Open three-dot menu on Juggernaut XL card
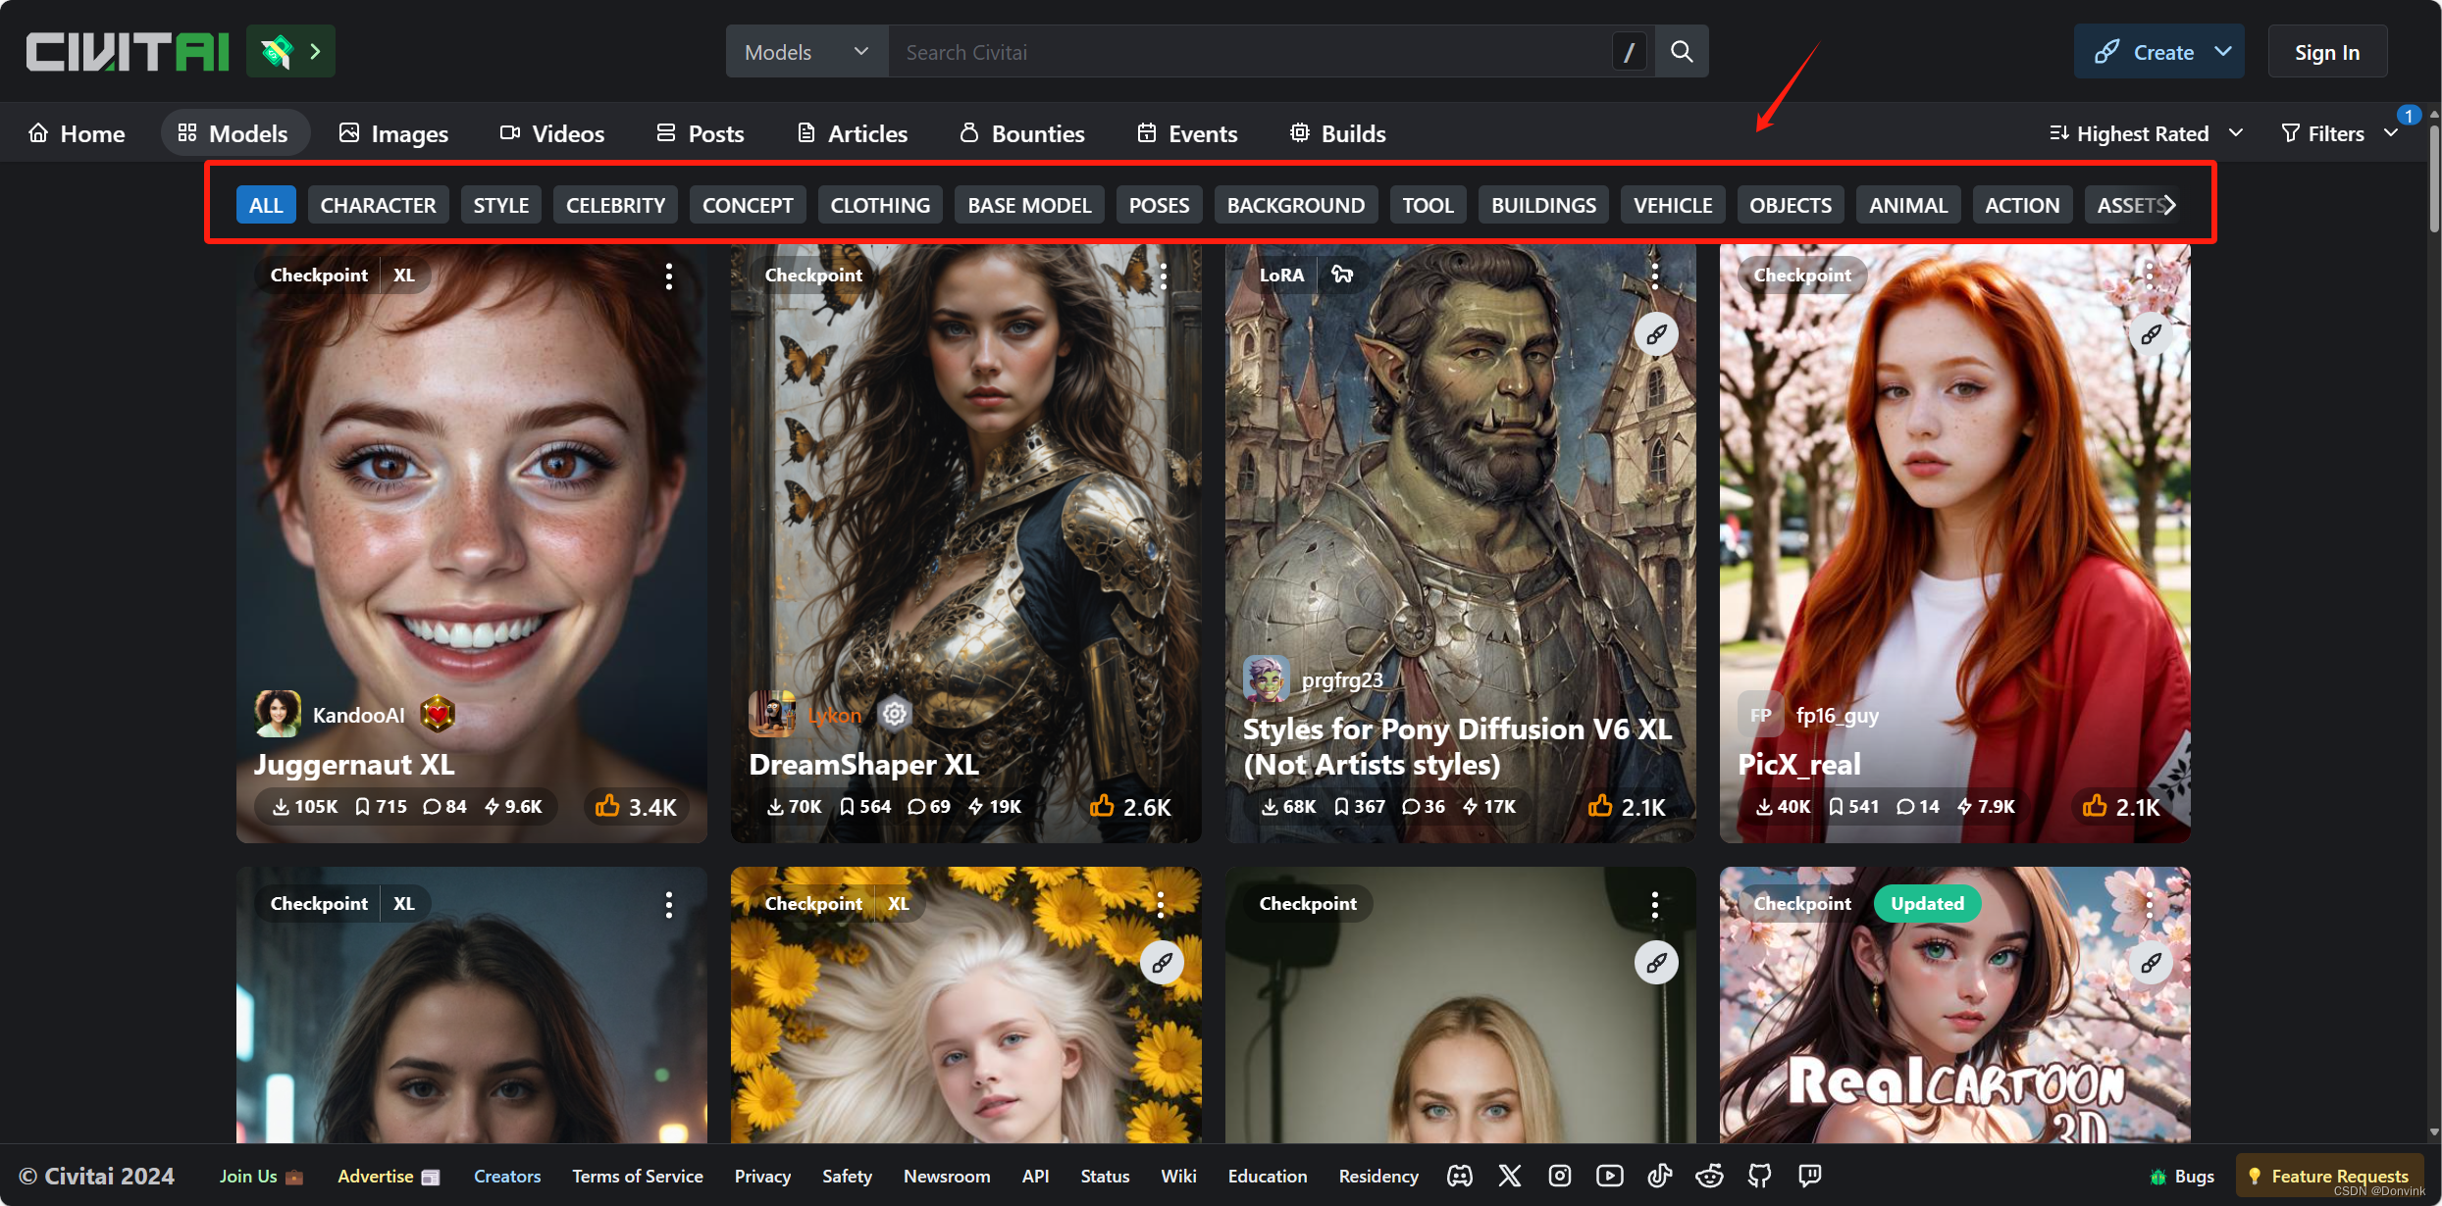Viewport: 2442px width, 1206px height. point(669,276)
